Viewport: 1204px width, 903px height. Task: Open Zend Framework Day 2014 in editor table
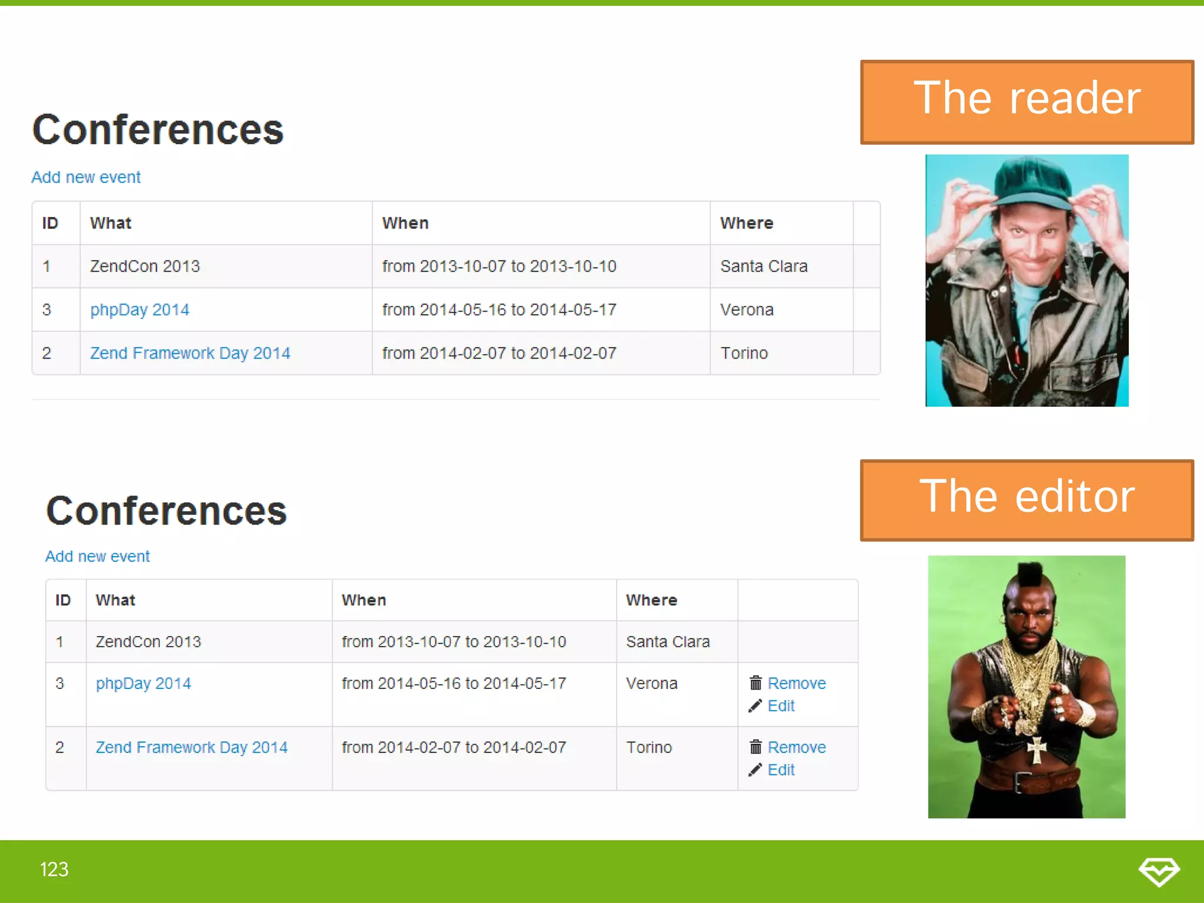pos(192,747)
